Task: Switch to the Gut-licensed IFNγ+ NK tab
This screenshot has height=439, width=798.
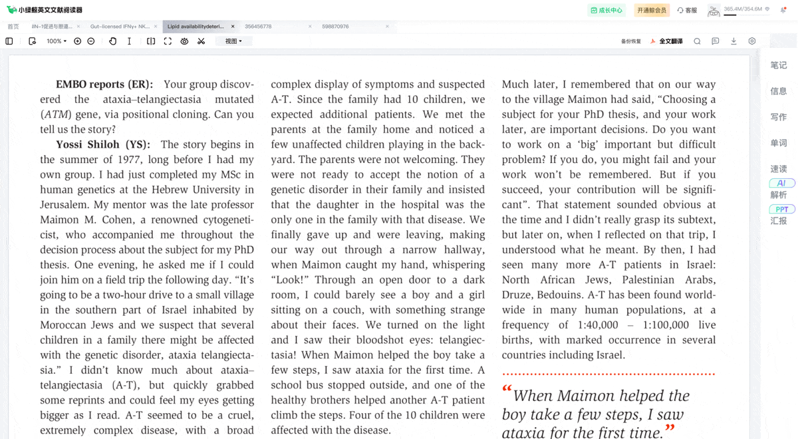Action: coord(120,27)
